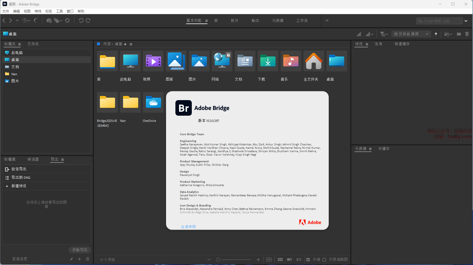Click the 开始导出 button
Screen dimensions: 473x265
coord(79,250)
